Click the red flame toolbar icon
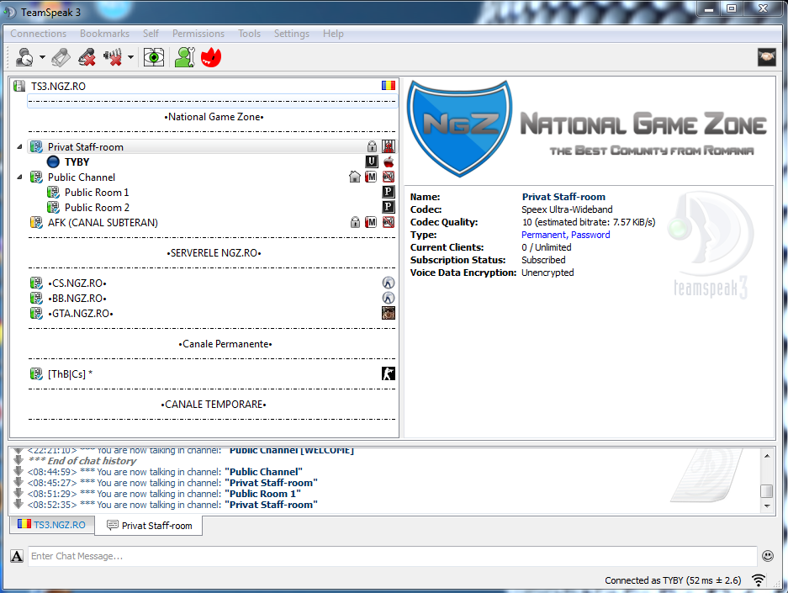This screenshot has width=788, height=593. click(x=210, y=57)
